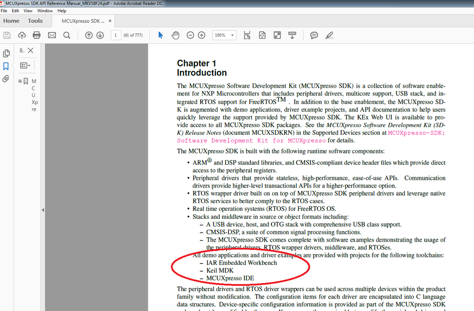Click the (41 of 777) page count
This screenshot has height=311, width=474.
tap(133, 36)
